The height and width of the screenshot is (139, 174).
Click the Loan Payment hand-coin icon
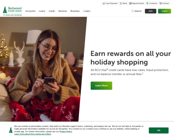(104, 3)
